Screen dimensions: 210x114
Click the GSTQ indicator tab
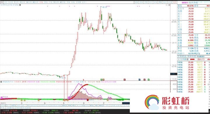click(x=13, y=106)
